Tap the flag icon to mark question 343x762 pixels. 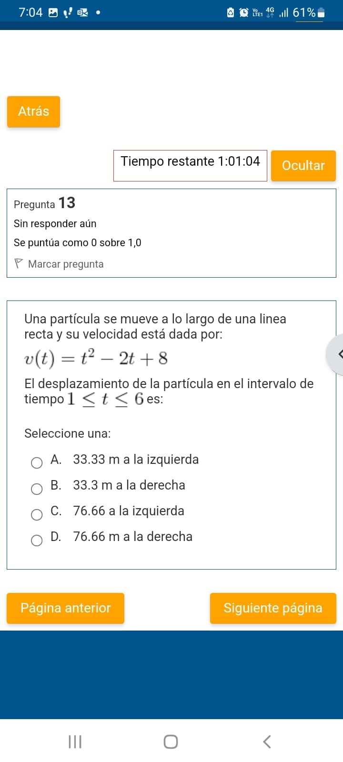19,263
